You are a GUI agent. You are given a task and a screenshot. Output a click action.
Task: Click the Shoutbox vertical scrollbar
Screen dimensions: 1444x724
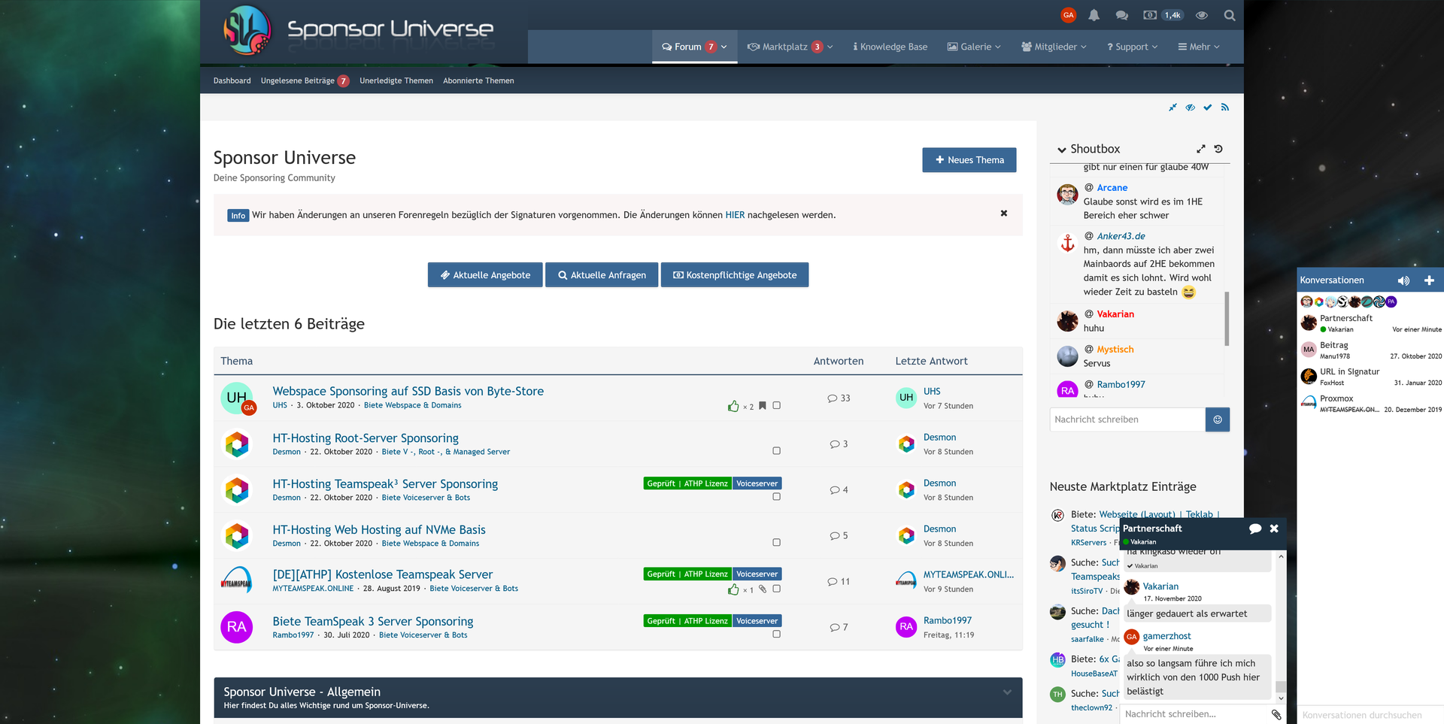(1227, 319)
